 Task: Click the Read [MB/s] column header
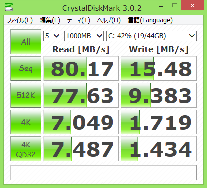(x=81, y=49)
